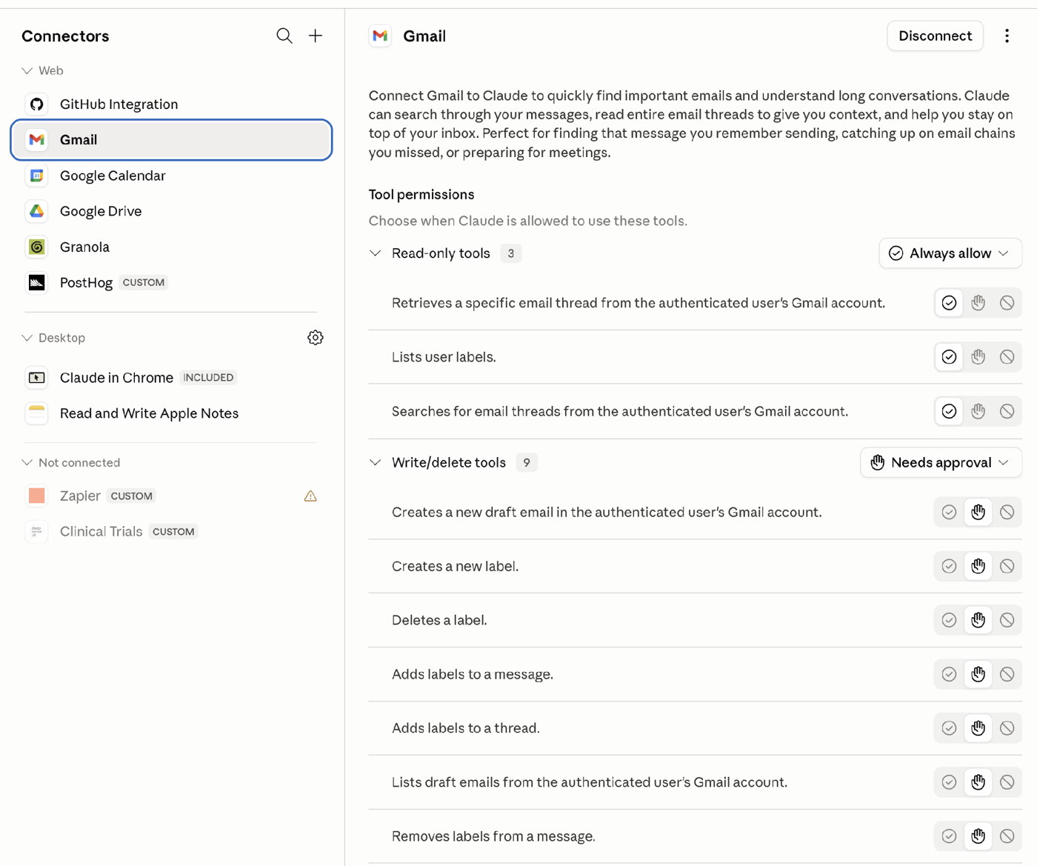Open the Needs approval dropdown for write/delete tools
This screenshot has width=1037, height=866.
click(941, 462)
